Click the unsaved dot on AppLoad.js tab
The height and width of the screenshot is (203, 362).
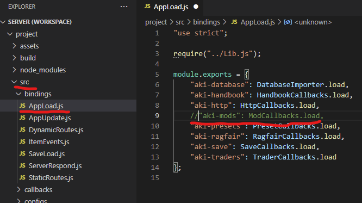[x=196, y=7]
